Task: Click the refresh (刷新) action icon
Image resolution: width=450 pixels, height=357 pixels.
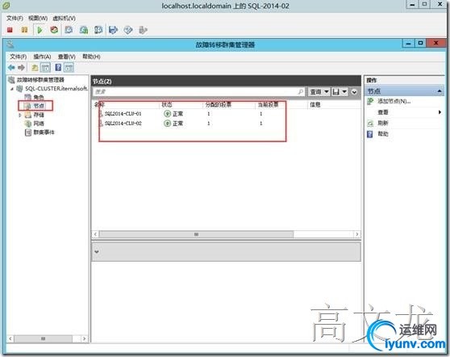Action: pyautogui.click(x=370, y=123)
